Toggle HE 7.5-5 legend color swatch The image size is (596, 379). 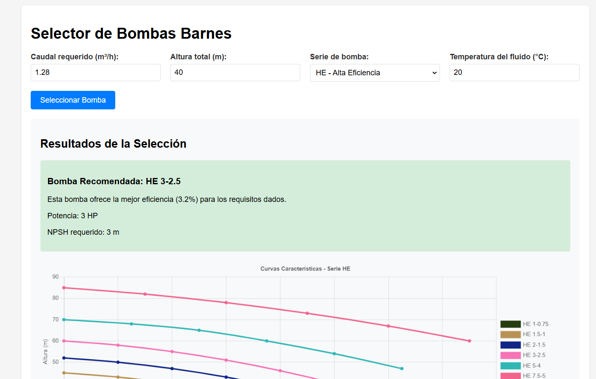[x=510, y=376]
